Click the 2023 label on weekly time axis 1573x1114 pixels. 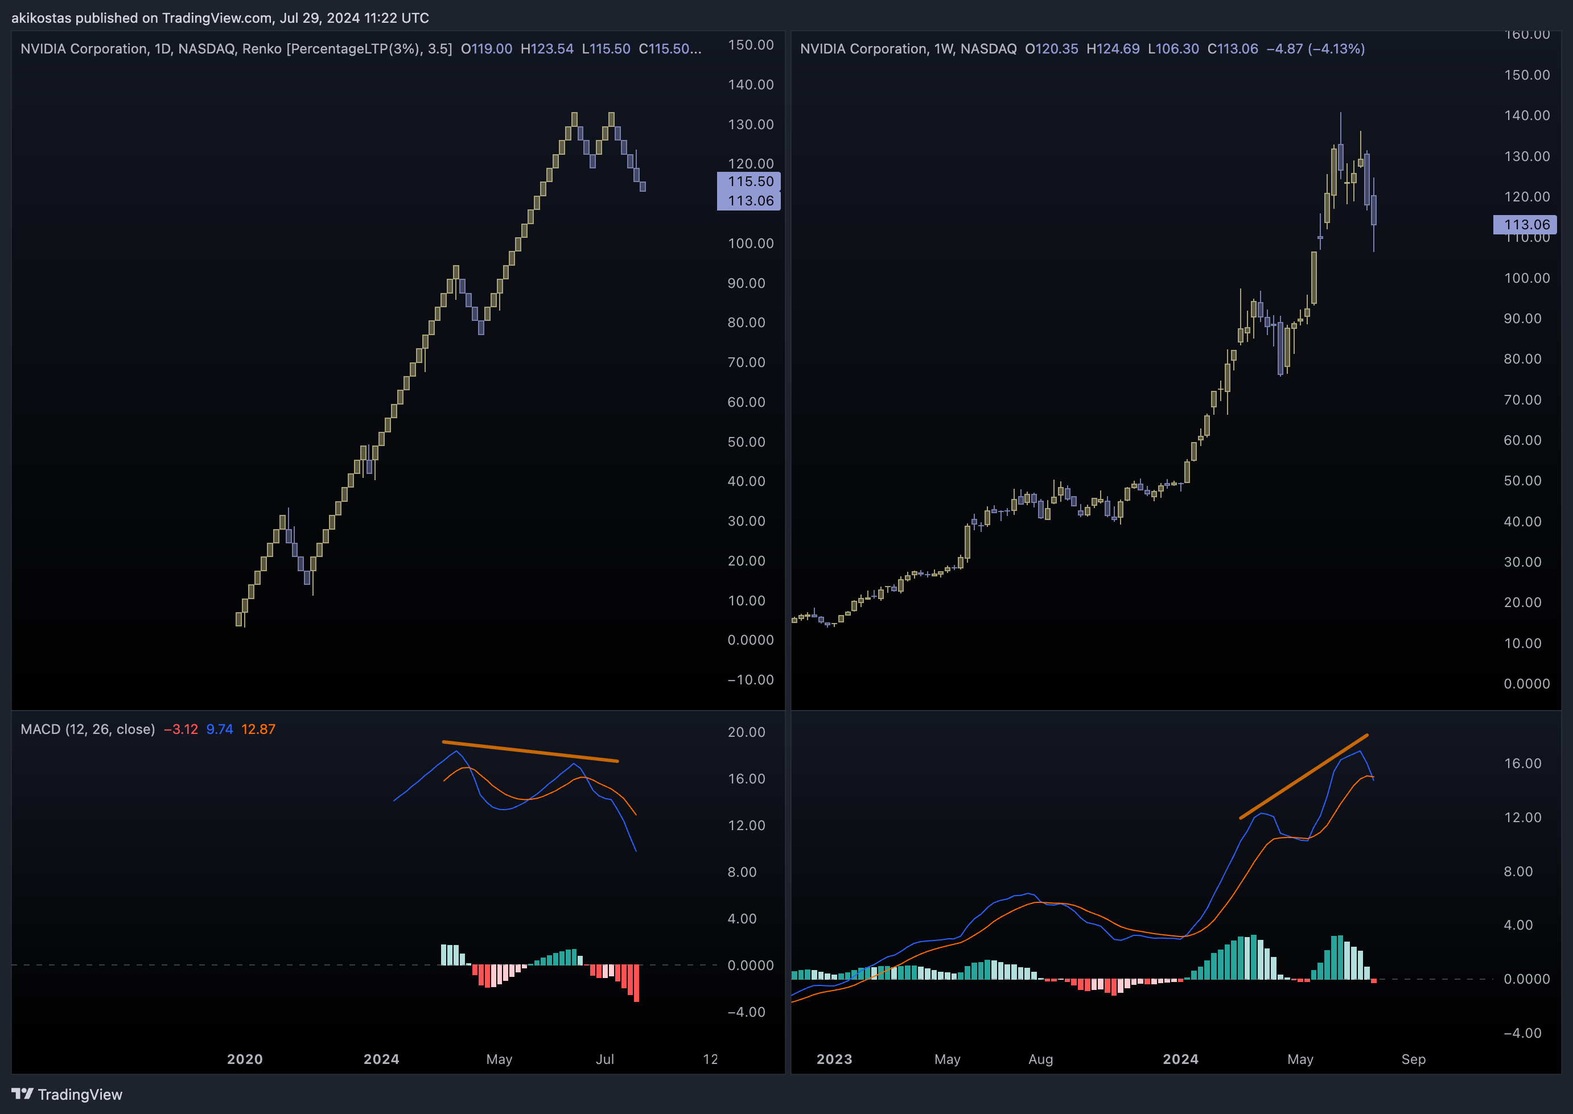tap(834, 1059)
